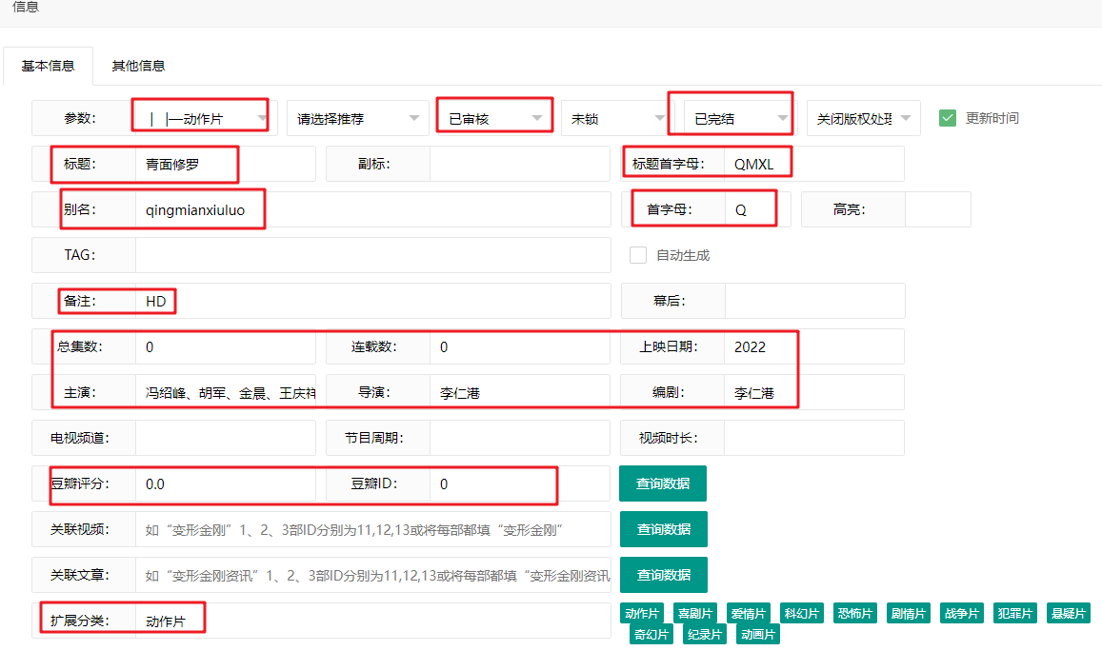Open the 动作片 category dropdown
The width and height of the screenshot is (1102, 651).
coord(208,118)
